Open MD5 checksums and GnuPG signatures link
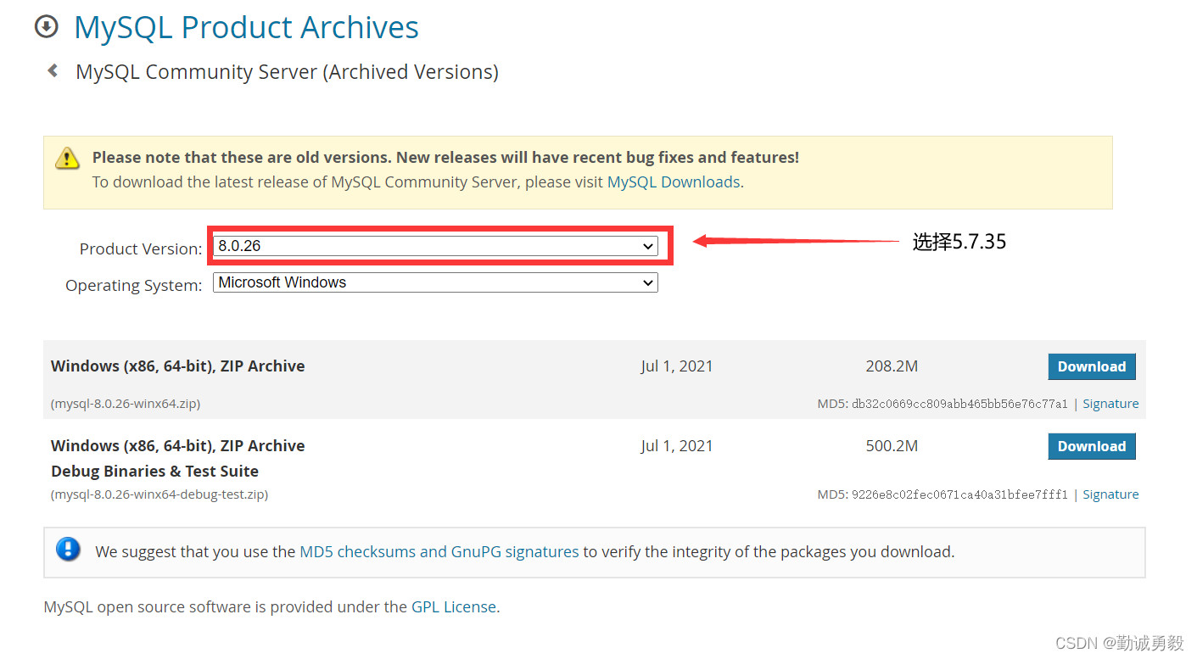The image size is (1197, 659). [x=439, y=551]
